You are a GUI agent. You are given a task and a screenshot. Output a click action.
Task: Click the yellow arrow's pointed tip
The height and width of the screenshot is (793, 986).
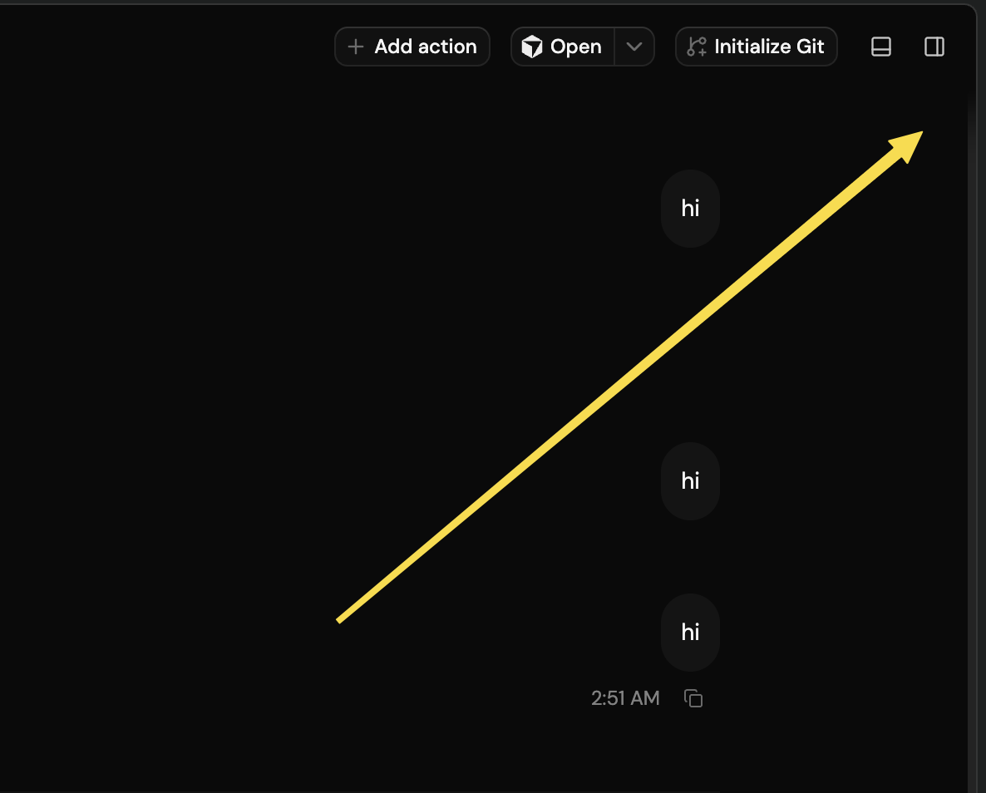tap(919, 134)
